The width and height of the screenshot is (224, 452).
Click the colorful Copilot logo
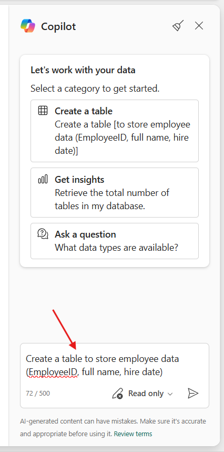coord(28,26)
